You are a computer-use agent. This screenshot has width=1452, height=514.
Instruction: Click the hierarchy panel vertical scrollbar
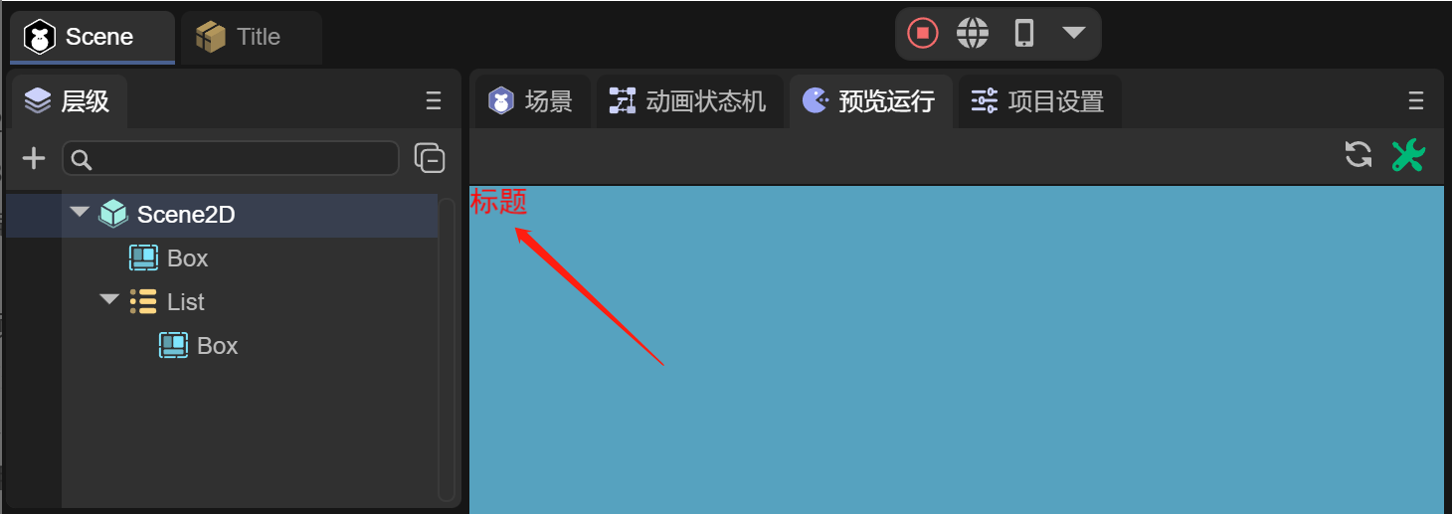click(x=447, y=349)
